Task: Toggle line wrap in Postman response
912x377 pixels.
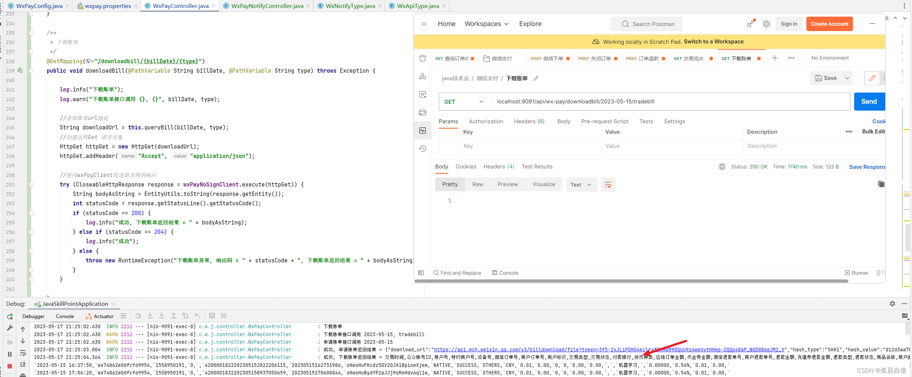Action: pos(608,185)
